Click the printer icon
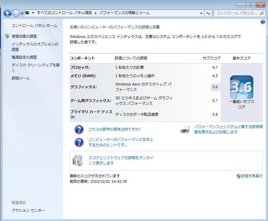 pos(185,129)
